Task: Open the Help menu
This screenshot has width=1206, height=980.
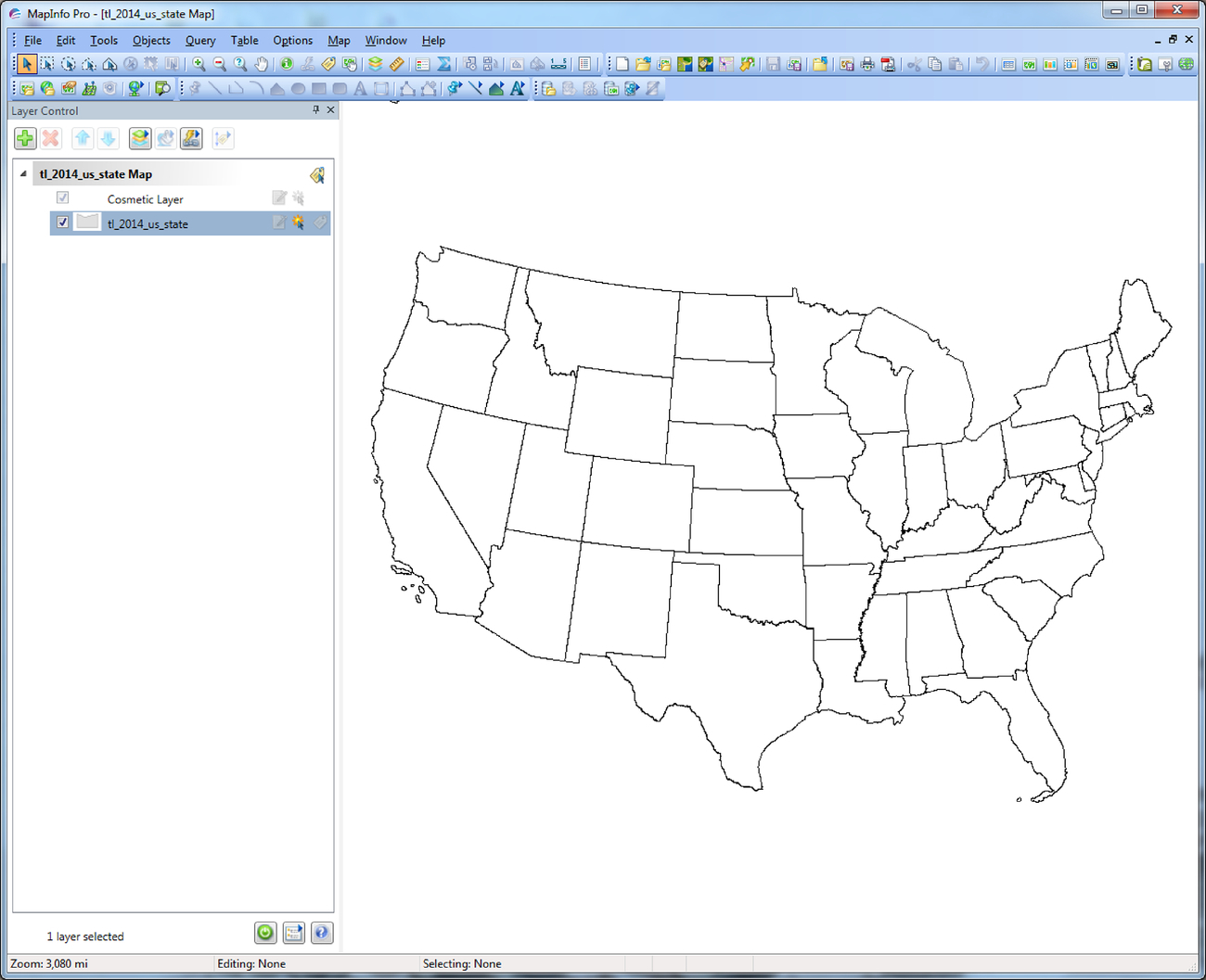Action: click(x=433, y=40)
